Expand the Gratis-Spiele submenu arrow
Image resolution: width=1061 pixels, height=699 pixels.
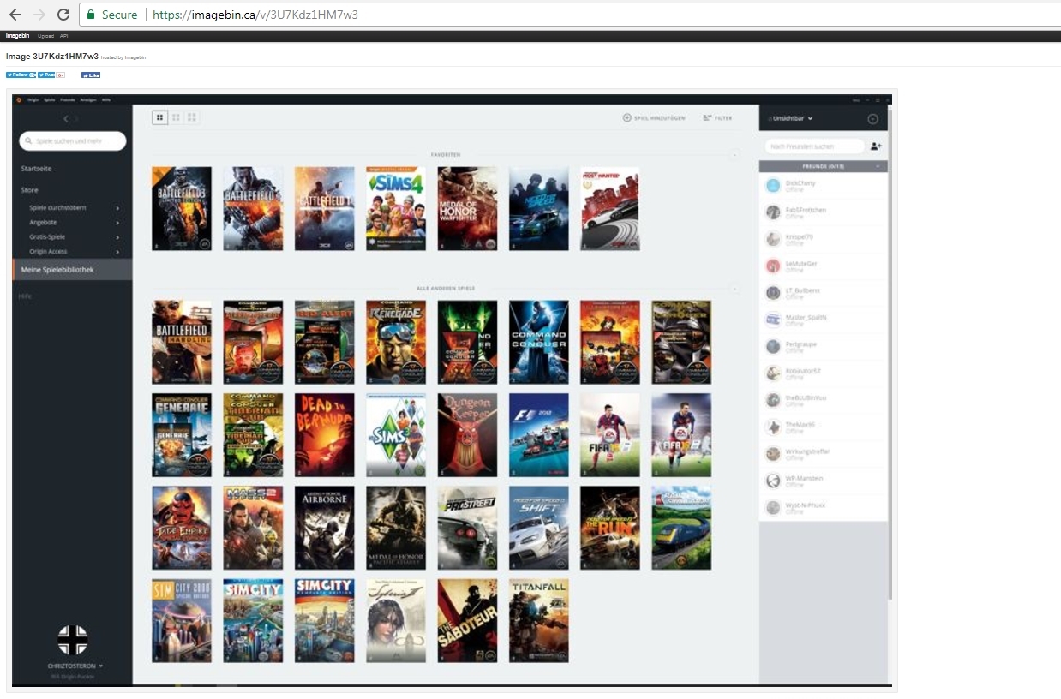[x=117, y=237]
